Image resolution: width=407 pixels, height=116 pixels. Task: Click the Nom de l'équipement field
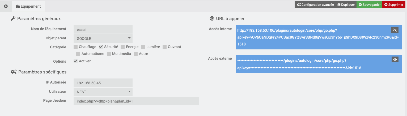point(103,30)
